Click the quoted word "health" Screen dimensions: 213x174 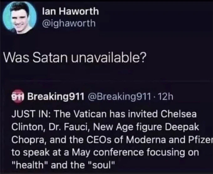click(30, 165)
